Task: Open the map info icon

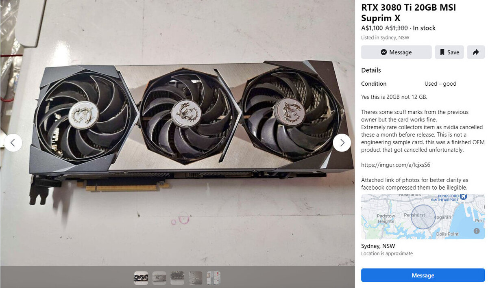Action: pyautogui.click(x=477, y=231)
